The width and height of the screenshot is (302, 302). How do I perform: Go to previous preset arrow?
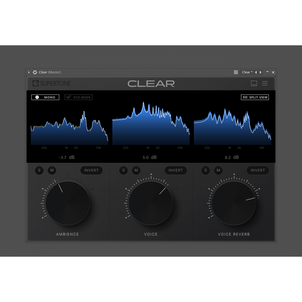coord(256,72)
